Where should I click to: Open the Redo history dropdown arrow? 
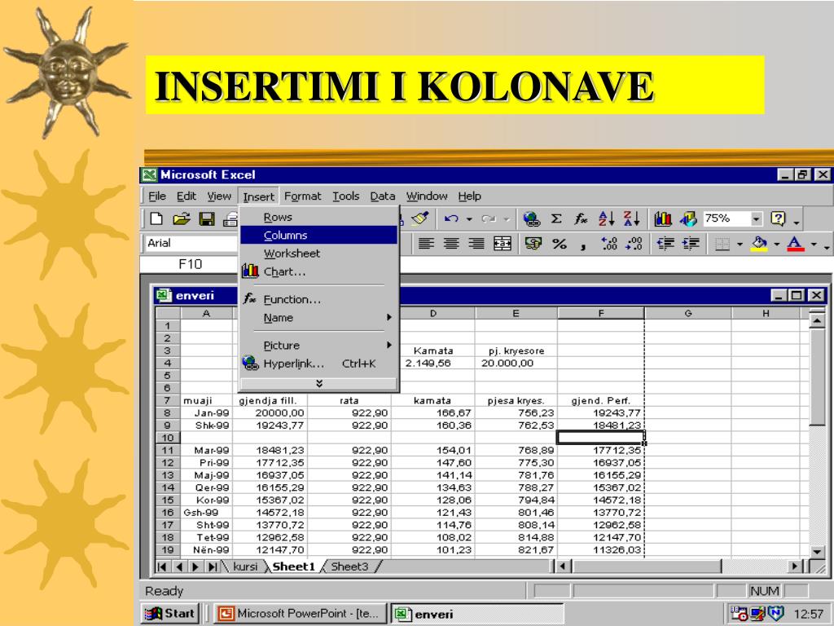507,218
